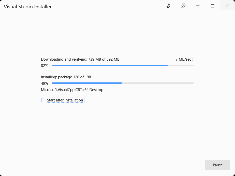The height and width of the screenshot is (176, 235).
Task: Click the blue filled part of installing progress bar
Action: pyautogui.click(x=87, y=83)
